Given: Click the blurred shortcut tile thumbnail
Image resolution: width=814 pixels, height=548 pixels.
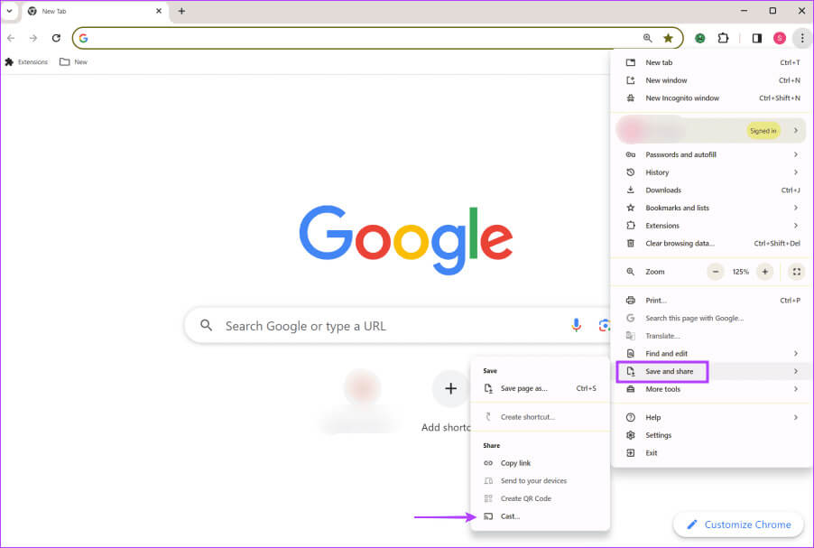Looking at the screenshot, I should (362, 388).
